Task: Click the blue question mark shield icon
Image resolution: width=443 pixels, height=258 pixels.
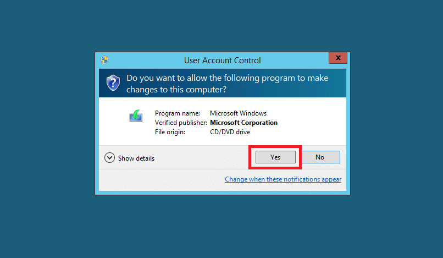Action: click(x=113, y=83)
